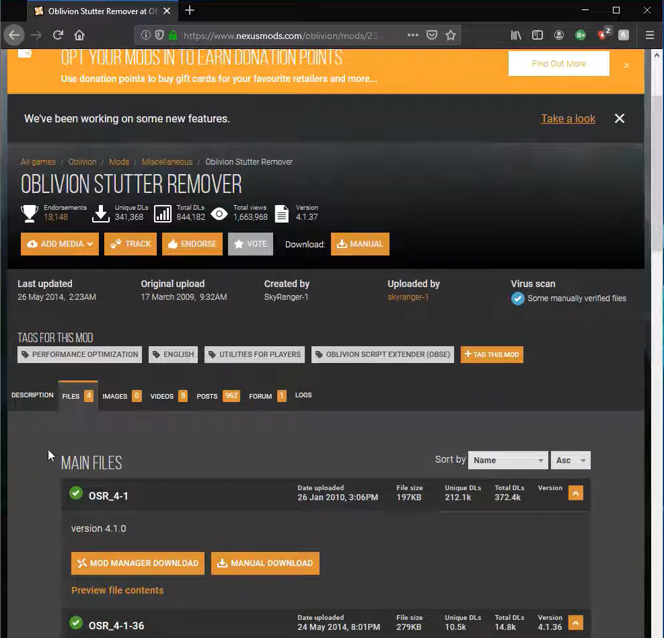Click the grey Vote button
The width and height of the screenshot is (664, 638).
[x=250, y=243]
